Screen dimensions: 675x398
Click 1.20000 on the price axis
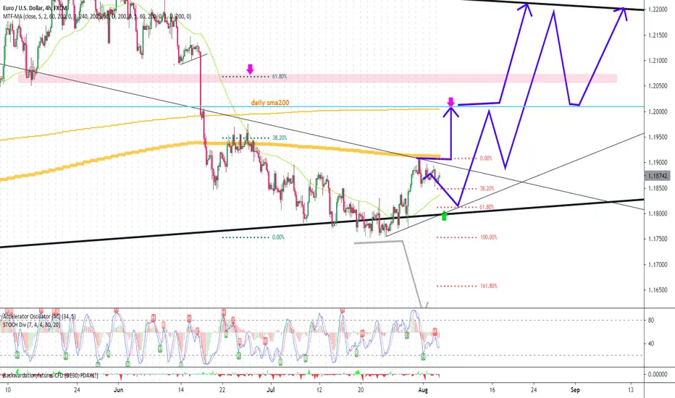(x=658, y=112)
